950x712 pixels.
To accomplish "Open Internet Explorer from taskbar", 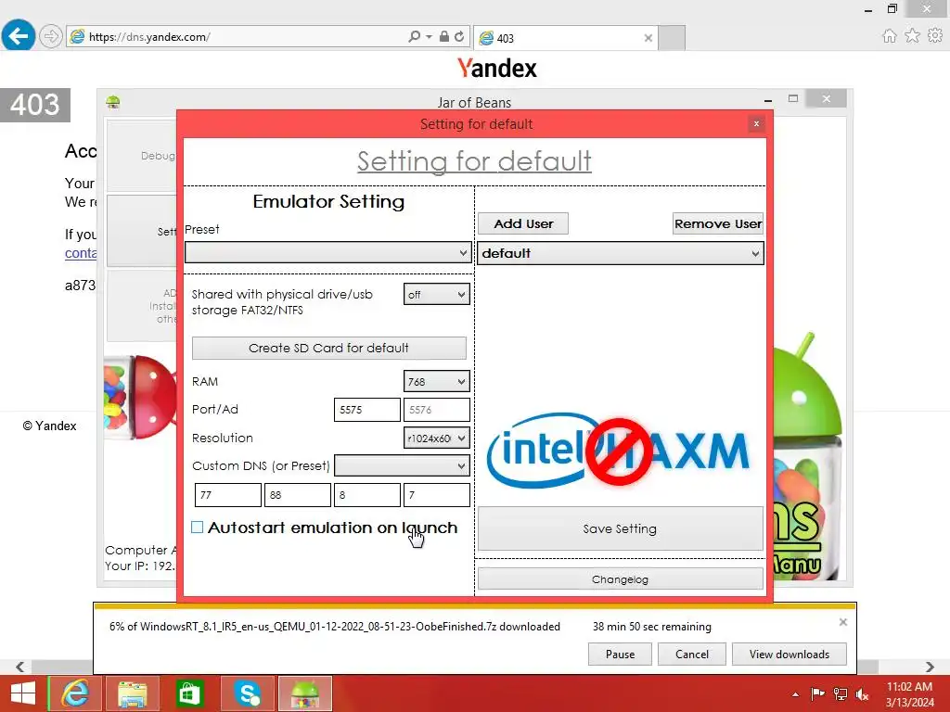I will point(75,693).
